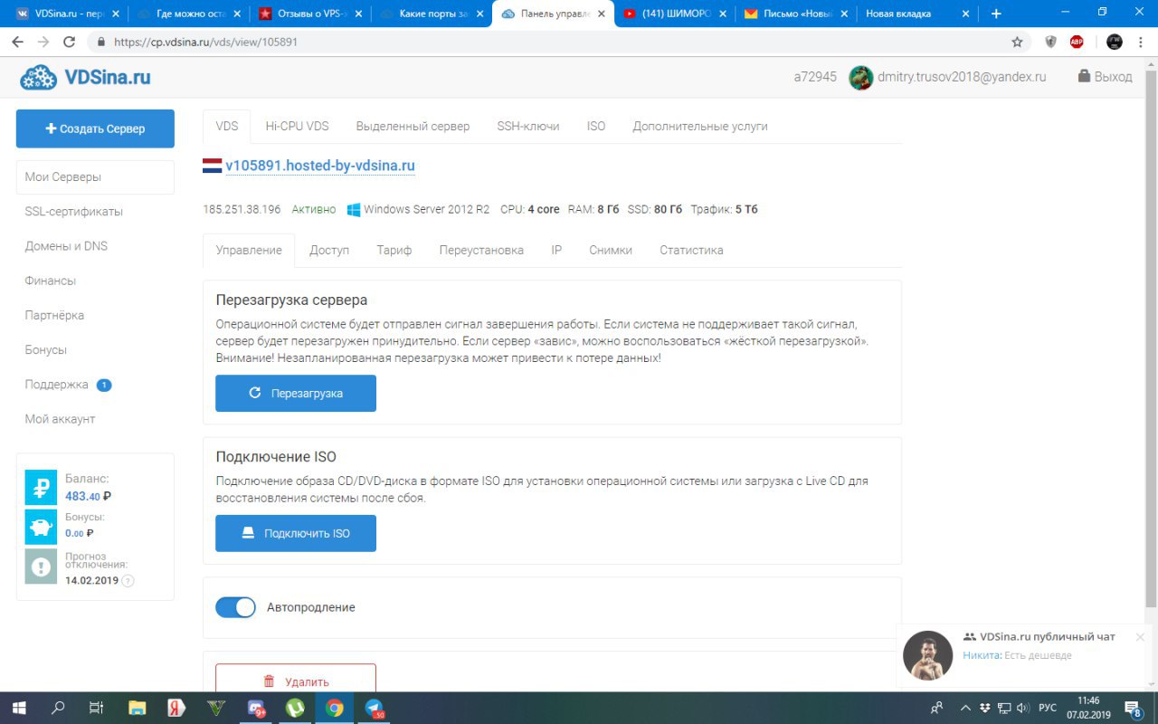Open the Chrome three-dot menu
This screenshot has height=724, width=1158.
pos(1142,42)
